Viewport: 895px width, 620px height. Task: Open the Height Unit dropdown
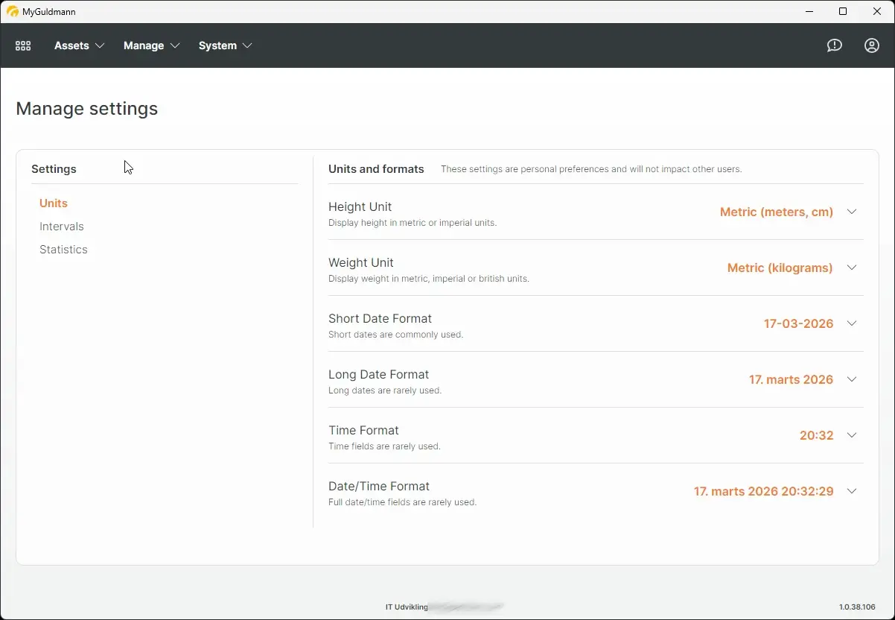(x=851, y=212)
